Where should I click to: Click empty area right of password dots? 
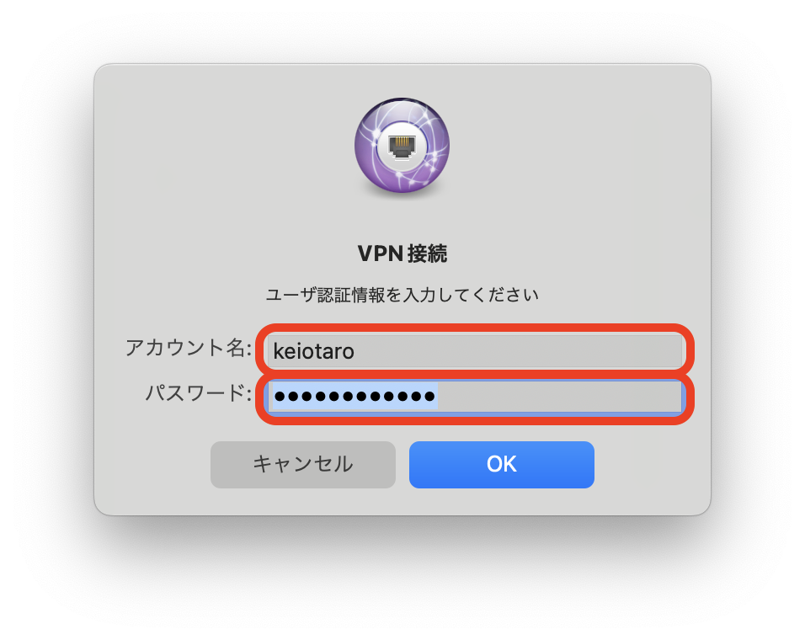point(560,397)
